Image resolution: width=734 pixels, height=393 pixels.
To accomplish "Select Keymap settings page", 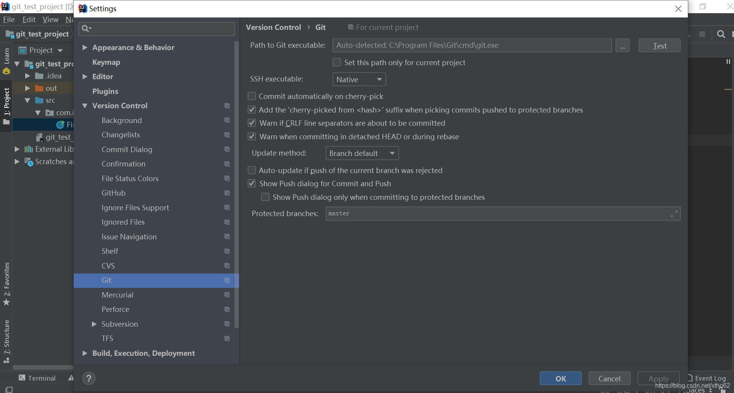I will [x=106, y=62].
